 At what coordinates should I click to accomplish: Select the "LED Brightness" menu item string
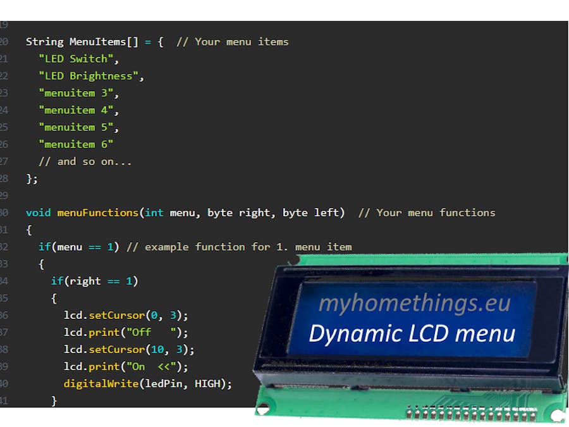[x=90, y=75]
